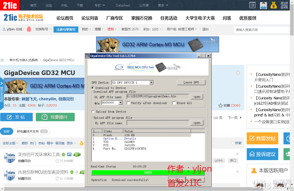Dismiss the 支持的开发环境和工具 thread row

point(237,154)
